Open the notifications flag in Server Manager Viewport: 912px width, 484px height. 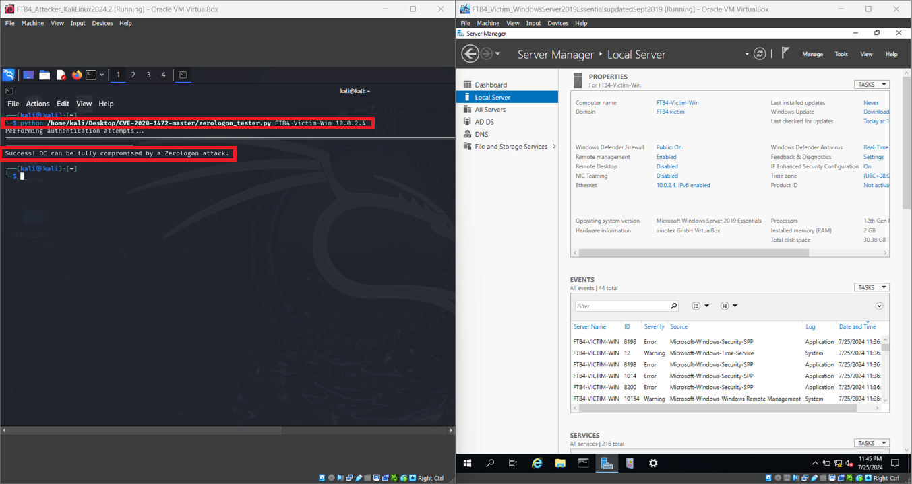tap(785, 53)
